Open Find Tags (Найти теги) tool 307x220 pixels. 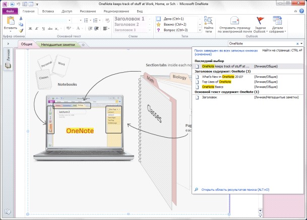coord(209,25)
